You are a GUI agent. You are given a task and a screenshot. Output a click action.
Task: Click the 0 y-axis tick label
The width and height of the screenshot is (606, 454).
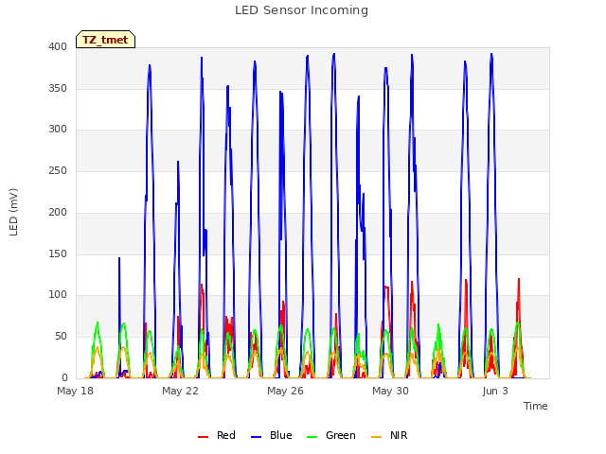(64, 378)
